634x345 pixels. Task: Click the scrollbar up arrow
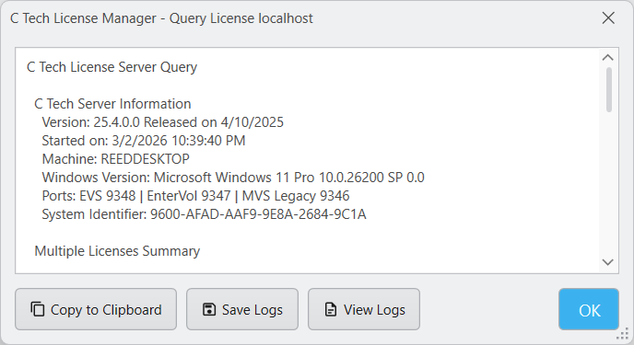point(607,58)
